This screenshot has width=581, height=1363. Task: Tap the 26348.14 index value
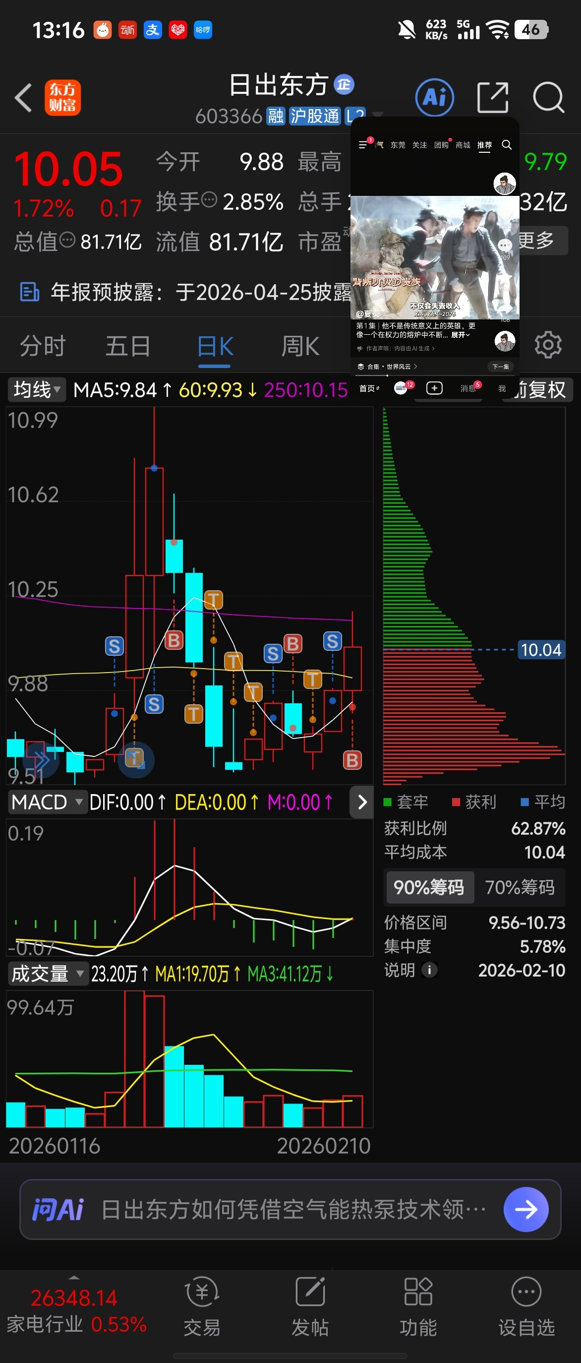(x=74, y=1298)
